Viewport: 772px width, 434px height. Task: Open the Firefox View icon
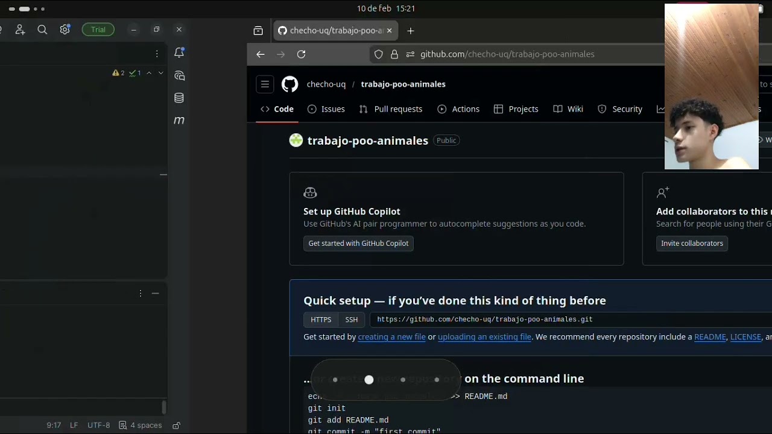click(258, 31)
